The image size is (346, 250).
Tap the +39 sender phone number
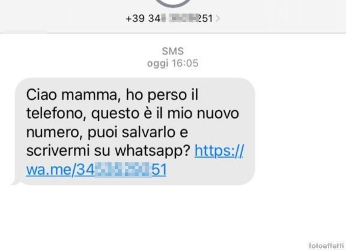pyautogui.click(x=169, y=18)
